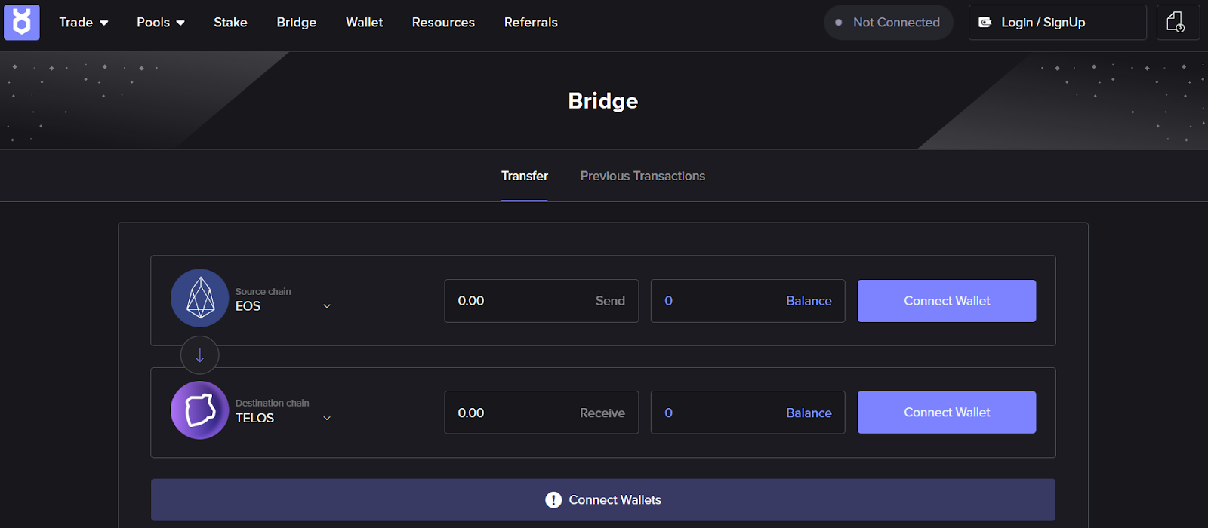Select the Transfer tab
The image size is (1208, 528).
[x=525, y=176]
